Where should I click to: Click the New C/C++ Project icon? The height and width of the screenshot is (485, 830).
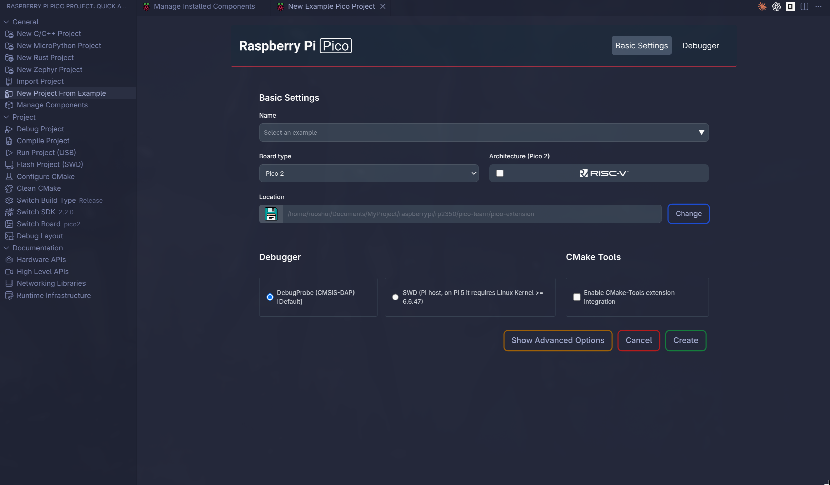coord(9,34)
